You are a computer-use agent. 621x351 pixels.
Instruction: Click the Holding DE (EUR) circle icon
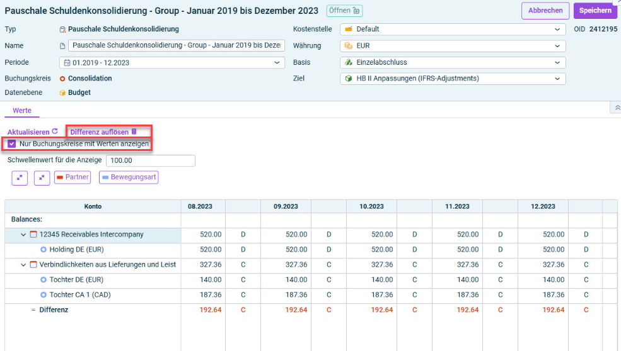(x=44, y=250)
